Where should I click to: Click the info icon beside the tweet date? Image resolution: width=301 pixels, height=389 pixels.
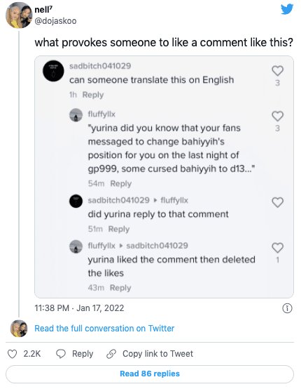(x=287, y=308)
